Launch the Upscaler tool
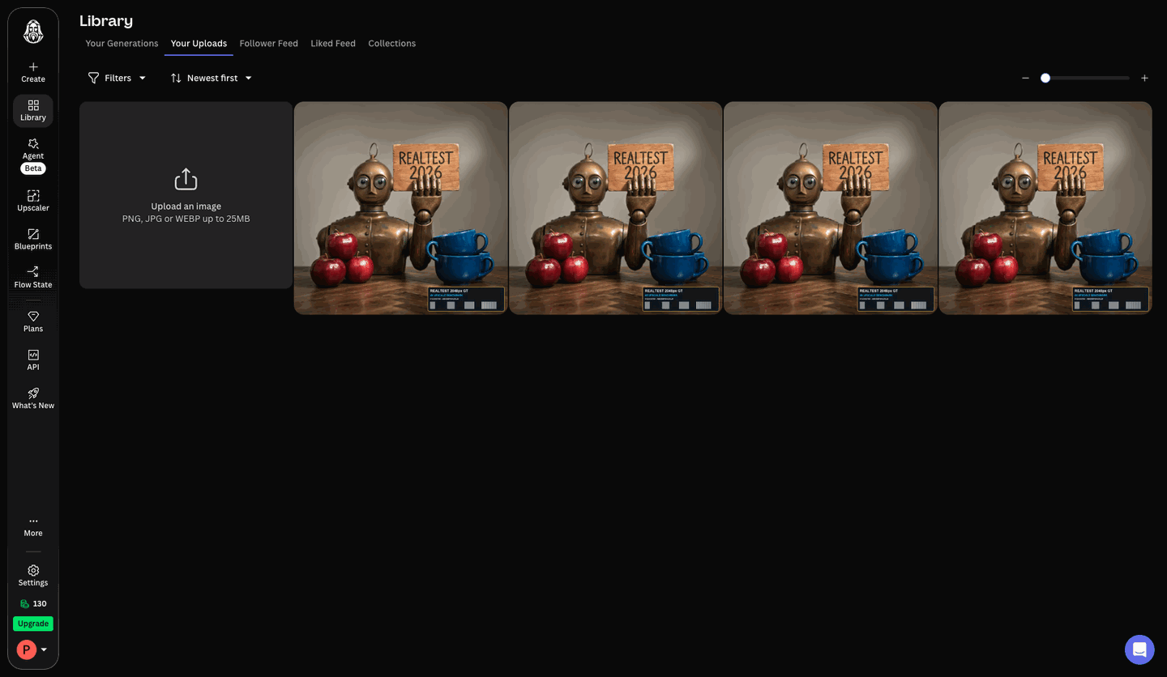Screen dimensions: 1167x677 (33, 201)
